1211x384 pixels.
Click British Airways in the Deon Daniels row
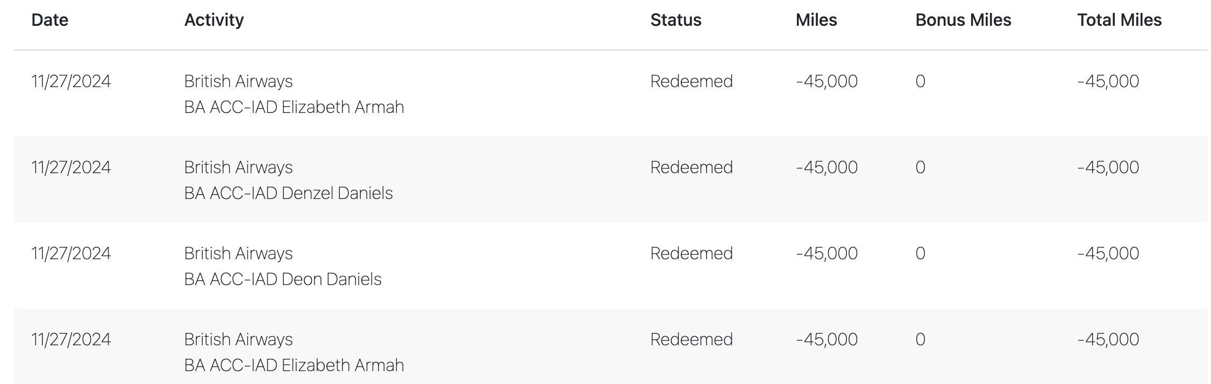click(x=239, y=253)
